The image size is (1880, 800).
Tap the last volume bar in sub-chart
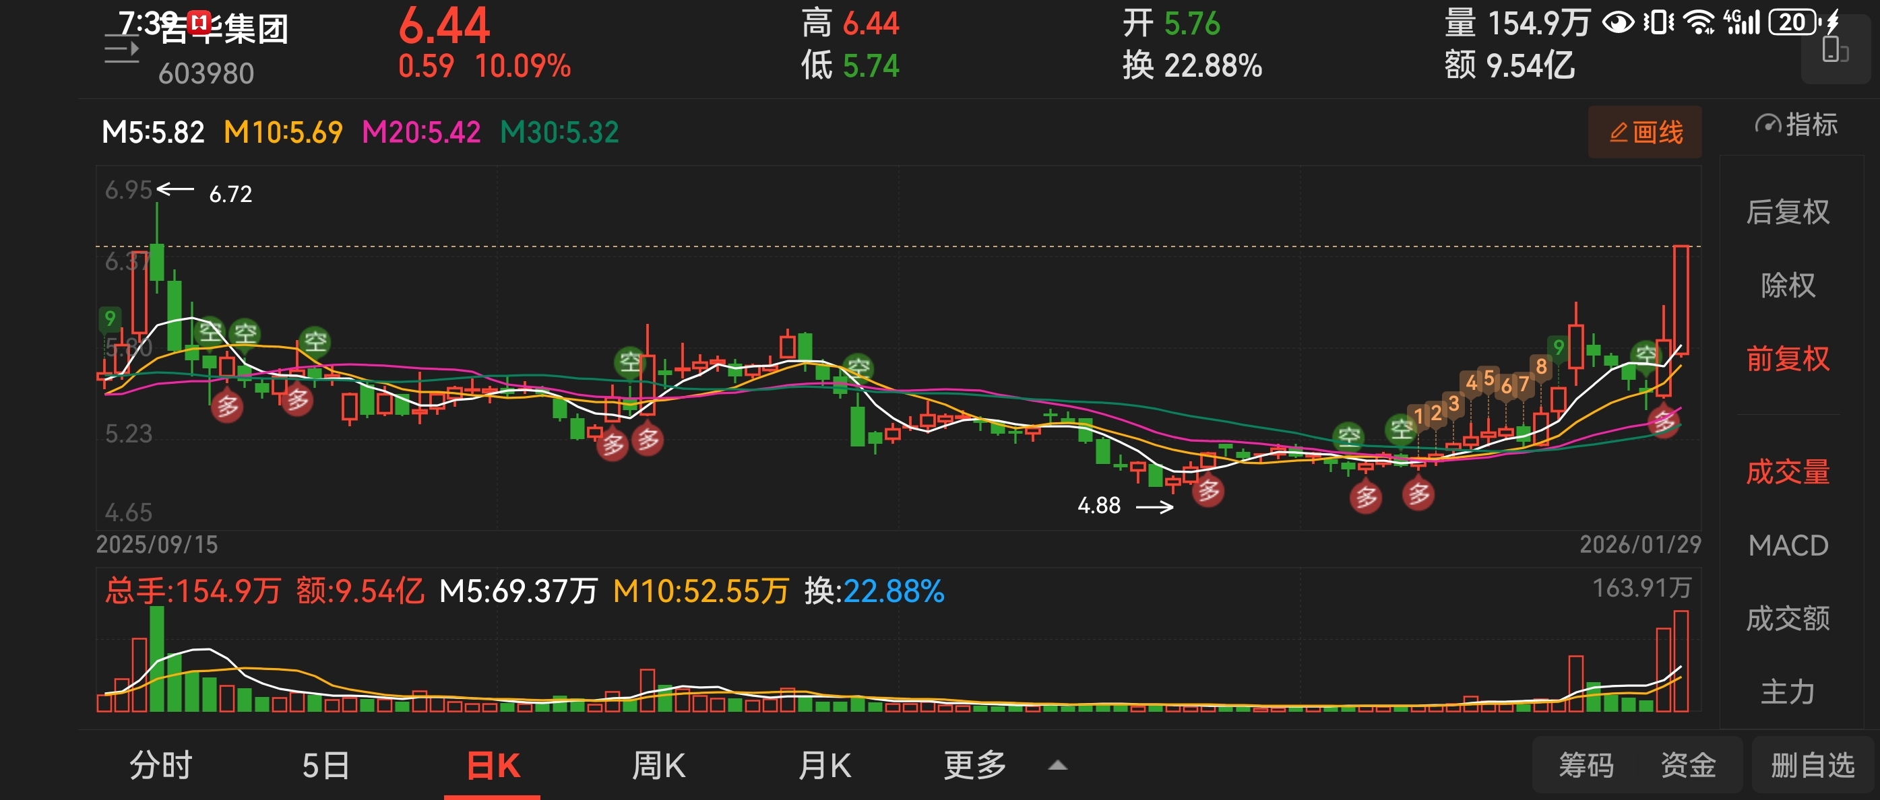[x=1681, y=661]
